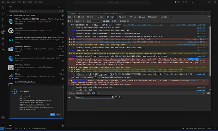Expand the Extension Host error entry
Image resolution: width=218 pixels, height=131 pixels.
tap(72, 81)
